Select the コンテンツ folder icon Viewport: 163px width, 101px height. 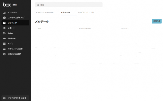pyautogui.click(x=4, y=23)
